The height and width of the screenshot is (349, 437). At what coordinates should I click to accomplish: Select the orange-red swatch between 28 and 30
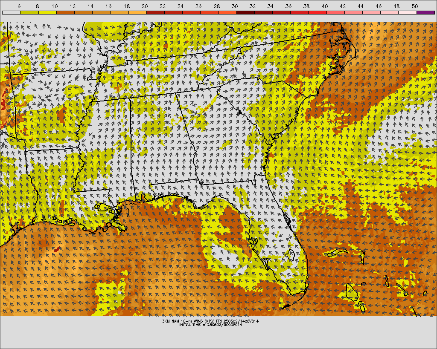coord(228,12)
